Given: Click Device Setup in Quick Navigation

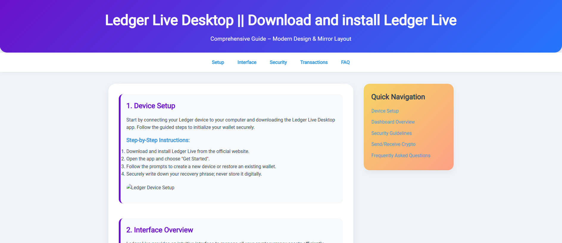Looking at the screenshot, I should (385, 111).
